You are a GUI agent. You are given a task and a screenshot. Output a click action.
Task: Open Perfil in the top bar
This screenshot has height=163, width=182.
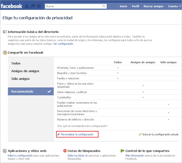pyautogui.click(x=135, y=6)
